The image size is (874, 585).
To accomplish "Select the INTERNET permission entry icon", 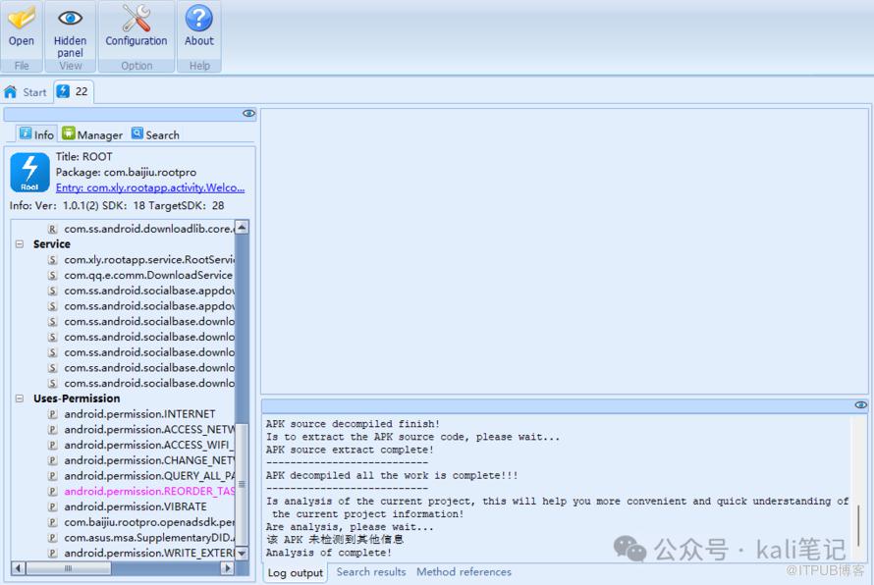I will (53, 414).
